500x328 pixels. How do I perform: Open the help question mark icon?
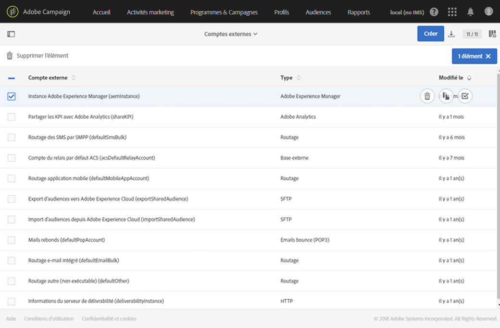(434, 12)
